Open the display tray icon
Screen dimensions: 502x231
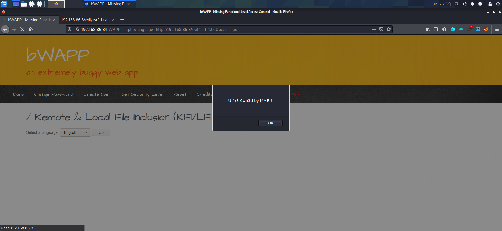[456, 4]
